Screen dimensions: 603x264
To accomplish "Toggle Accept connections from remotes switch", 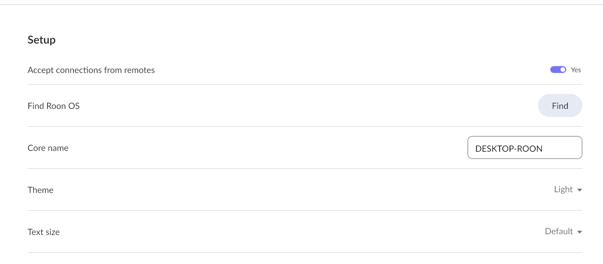I will click(x=558, y=70).
